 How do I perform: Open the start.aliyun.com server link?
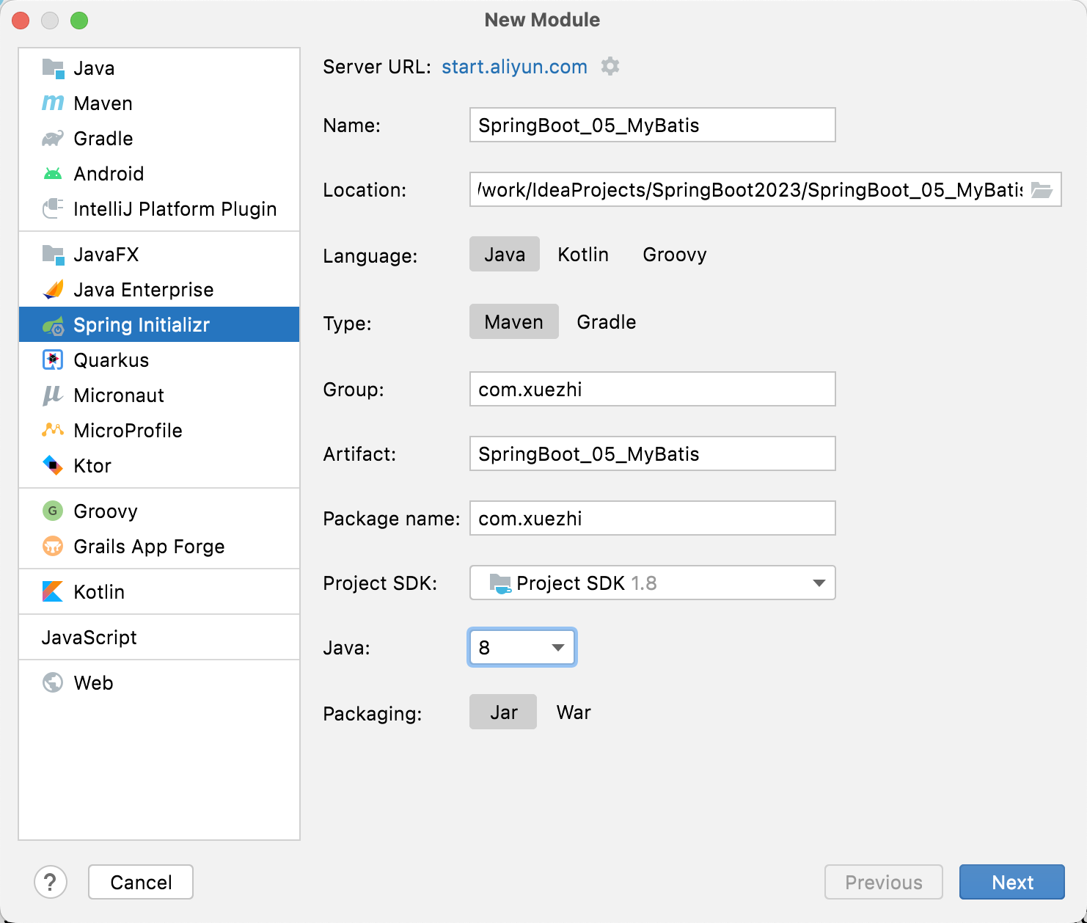pyautogui.click(x=514, y=67)
